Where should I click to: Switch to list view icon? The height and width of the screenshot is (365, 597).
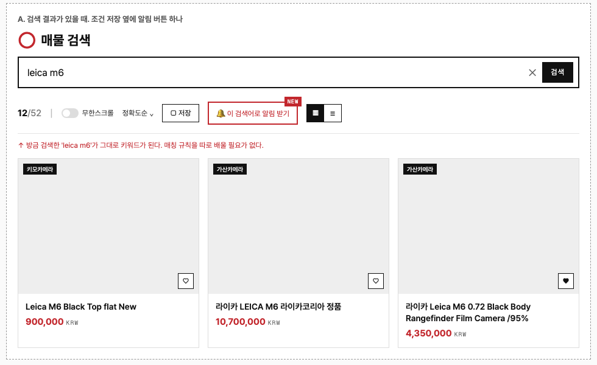(333, 113)
